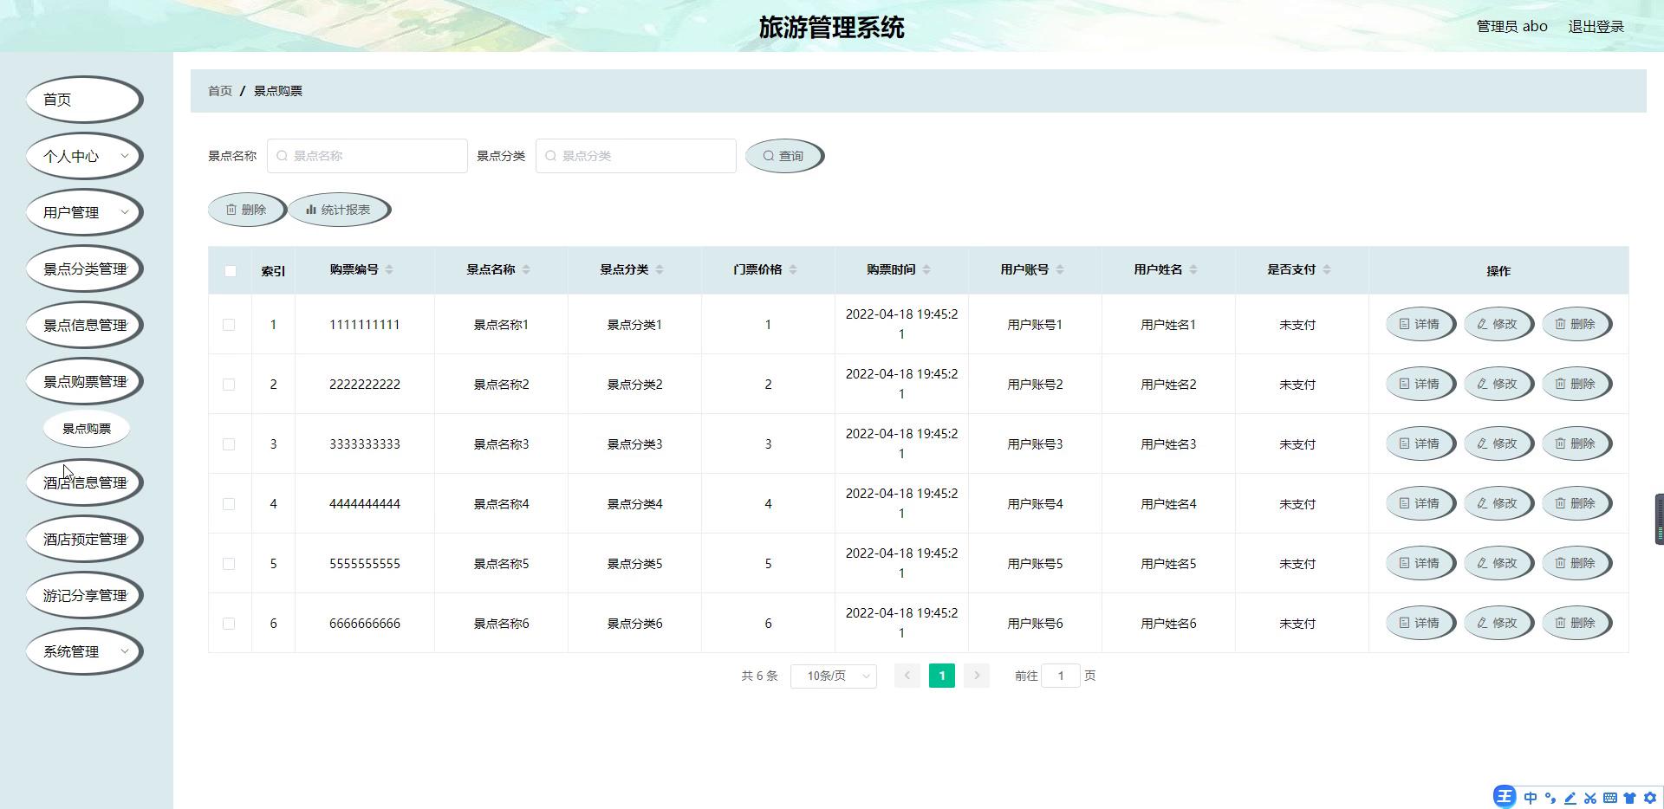1664x809 pixels.
Task: Open IME settings gear icon
Action: (x=1650, y=798)
